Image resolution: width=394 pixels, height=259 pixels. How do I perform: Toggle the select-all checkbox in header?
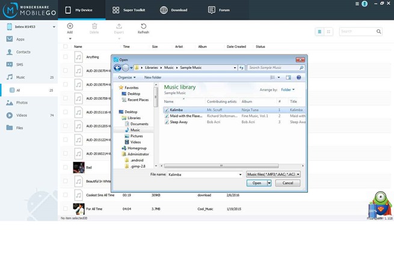pos(66,46)
